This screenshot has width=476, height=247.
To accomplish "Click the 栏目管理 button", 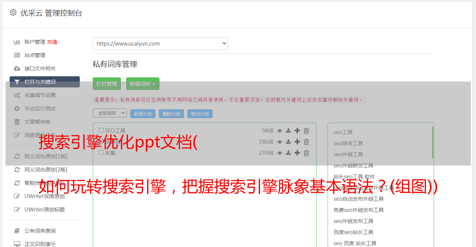I will pyautogui.click(x=107, y=84).
